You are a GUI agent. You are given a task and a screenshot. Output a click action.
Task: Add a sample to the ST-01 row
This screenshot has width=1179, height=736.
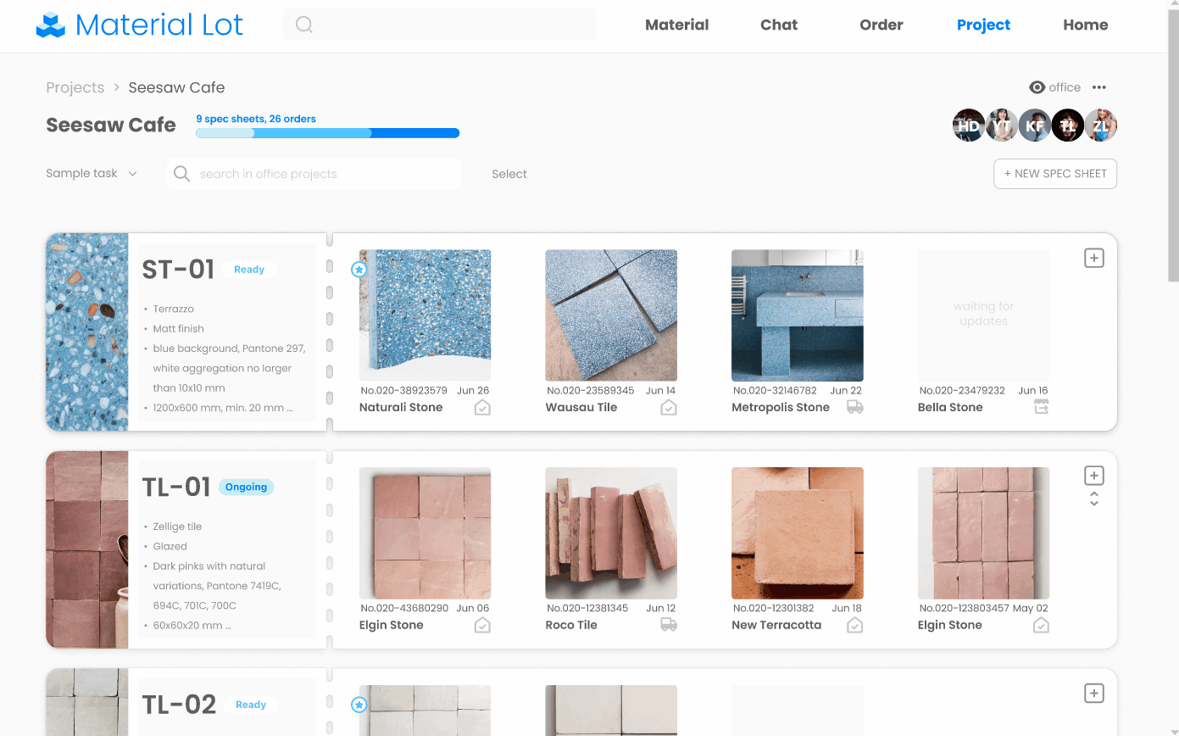1094,258
